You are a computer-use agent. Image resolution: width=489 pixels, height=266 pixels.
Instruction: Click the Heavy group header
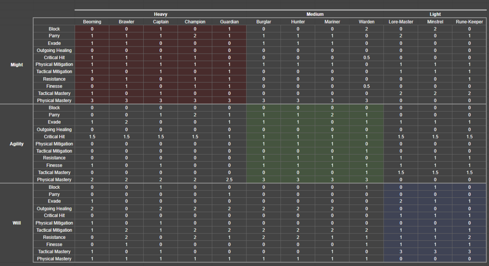161,14
